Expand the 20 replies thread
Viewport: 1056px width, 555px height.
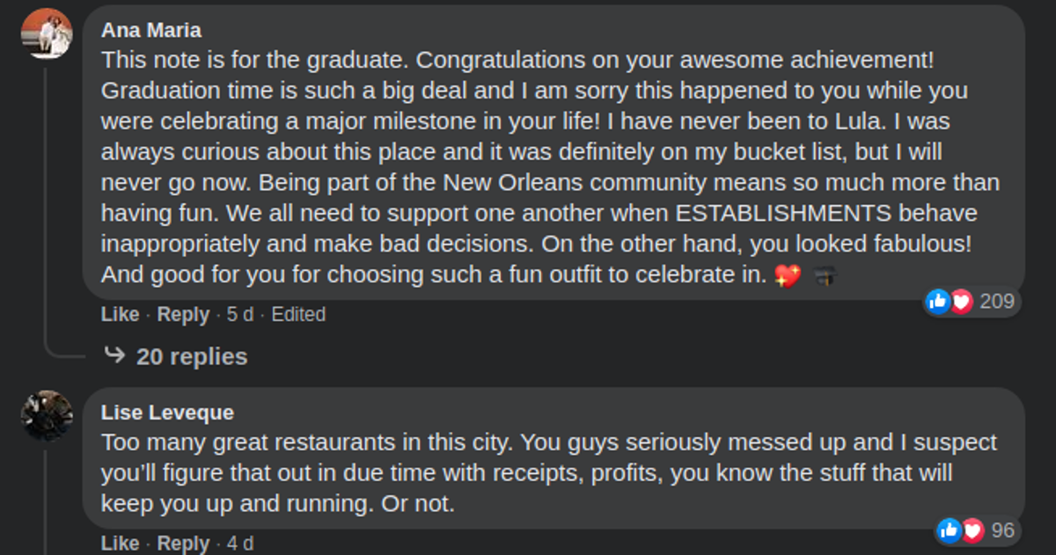(192, 356)
